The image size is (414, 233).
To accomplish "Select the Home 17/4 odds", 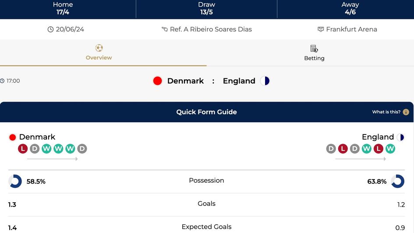I will [x=63, y=8].
